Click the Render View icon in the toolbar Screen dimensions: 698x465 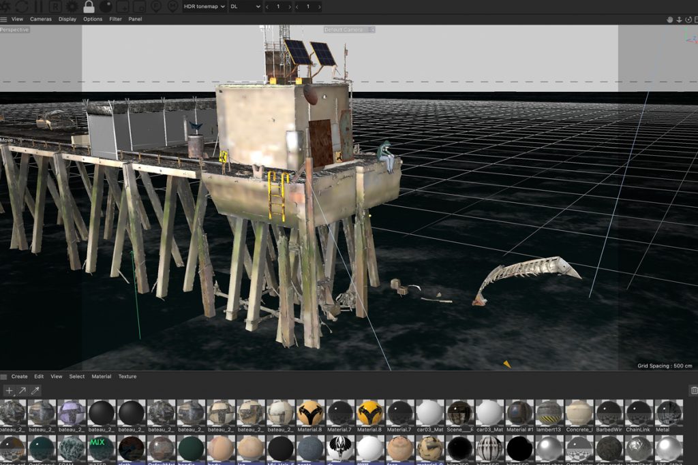pyautogui.click(x=6, y=6)
